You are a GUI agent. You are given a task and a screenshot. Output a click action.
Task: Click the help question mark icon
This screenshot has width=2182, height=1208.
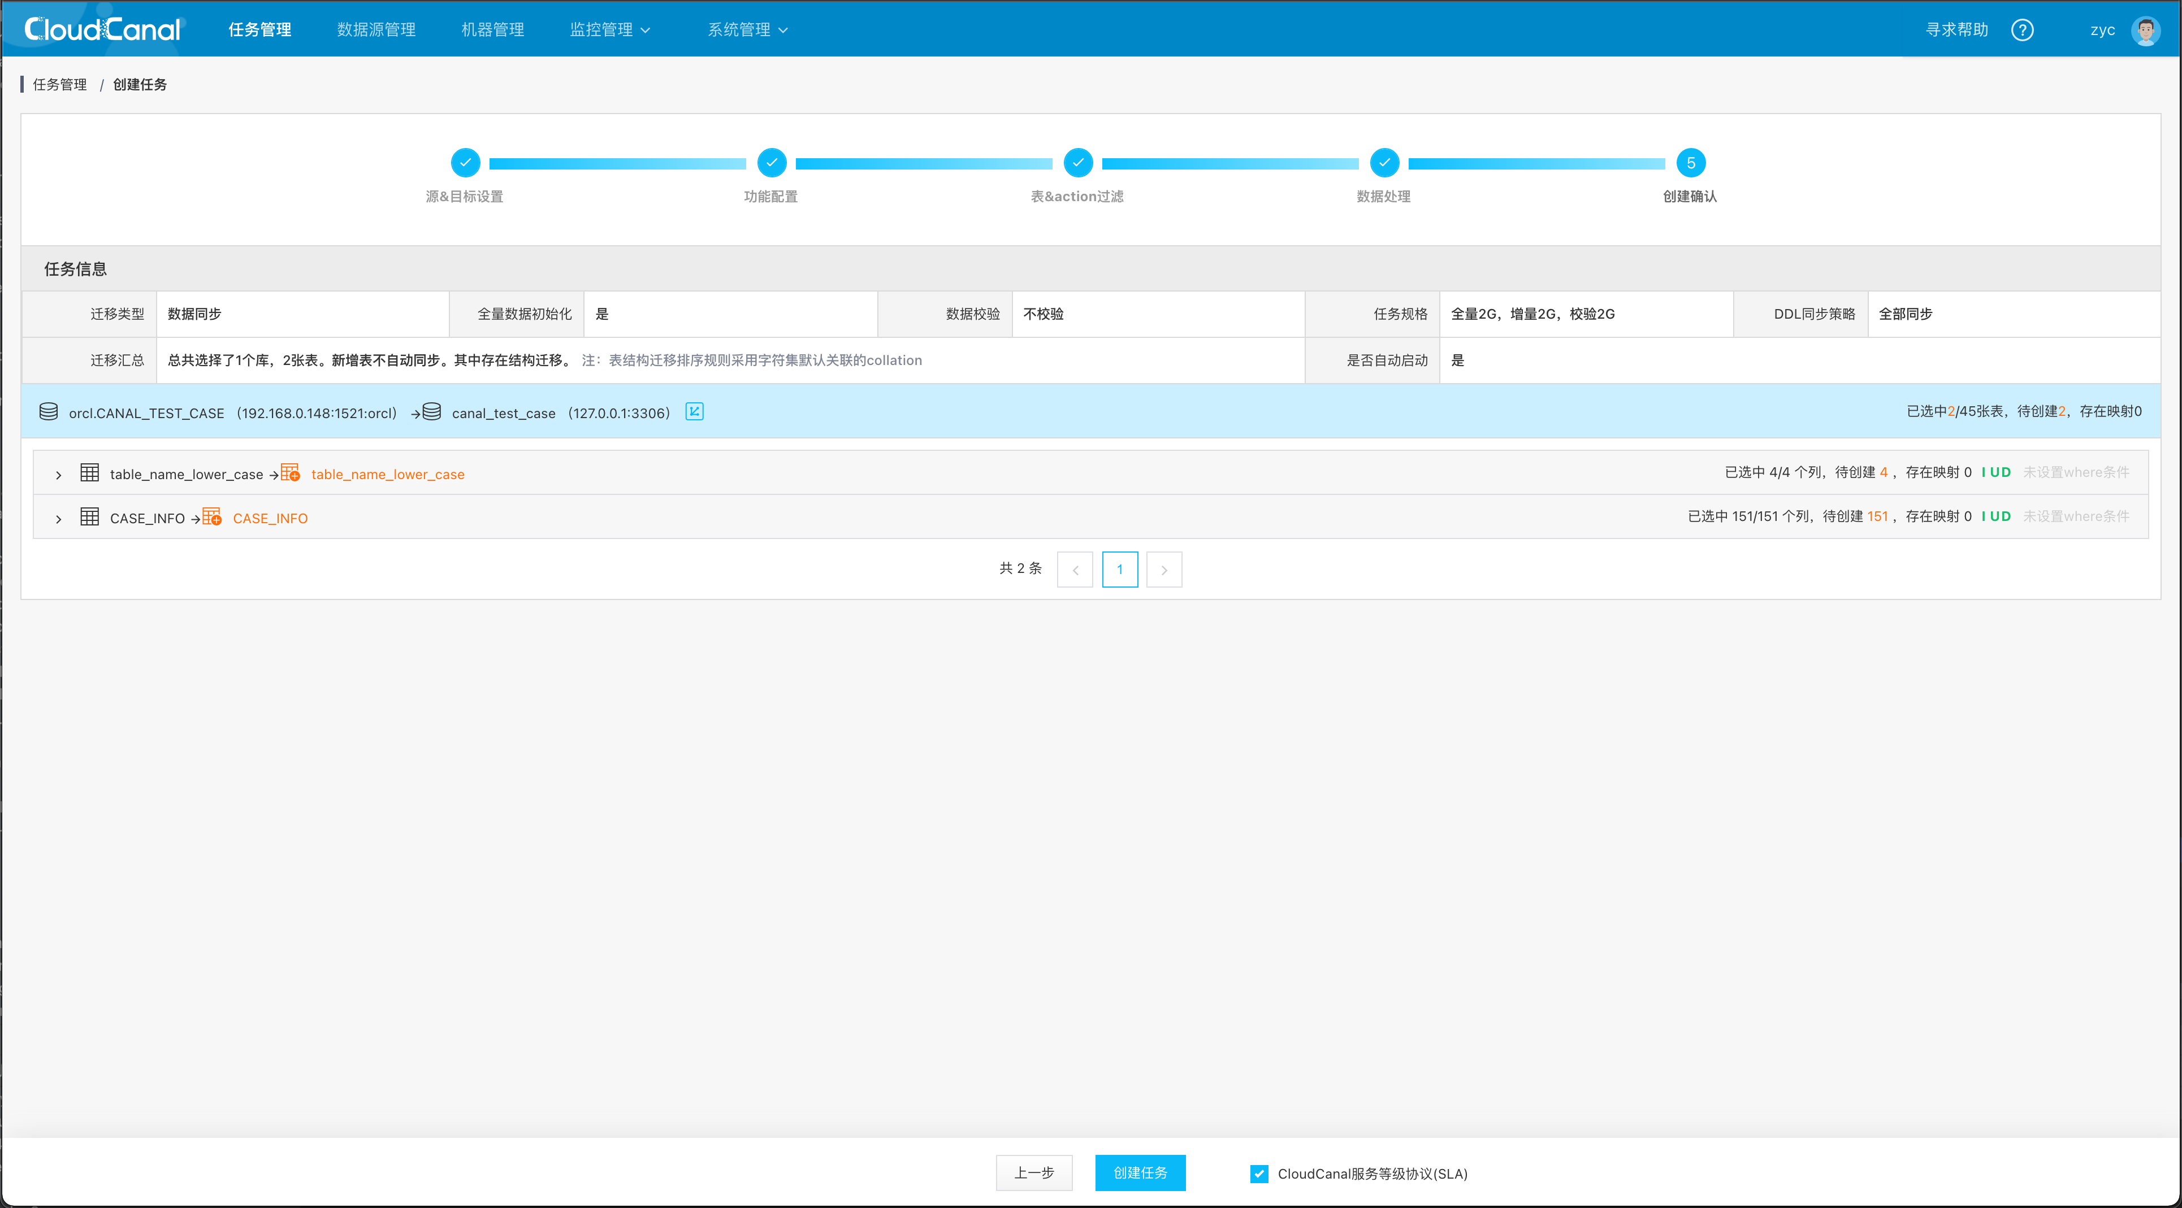(2022, 31)
